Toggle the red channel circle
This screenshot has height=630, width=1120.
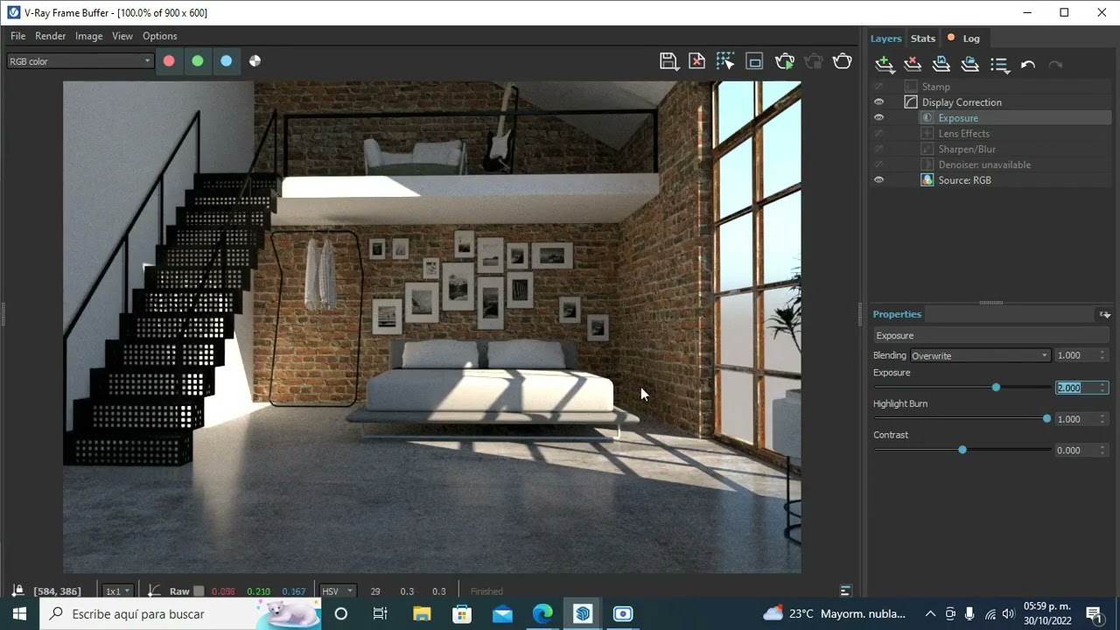(x=169, y=61)
